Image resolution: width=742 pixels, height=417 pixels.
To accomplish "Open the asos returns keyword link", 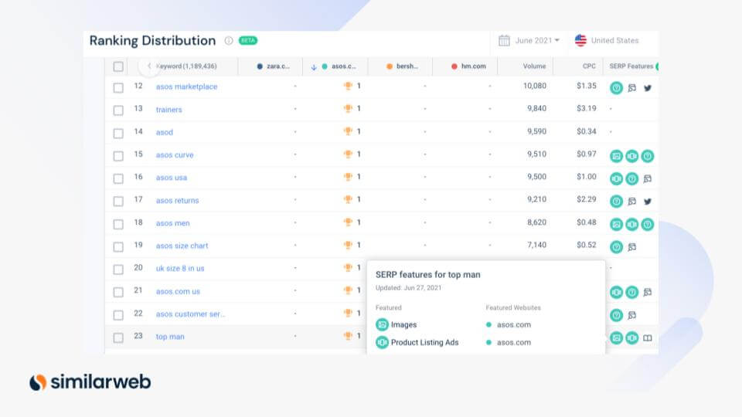I will point(178,200).
